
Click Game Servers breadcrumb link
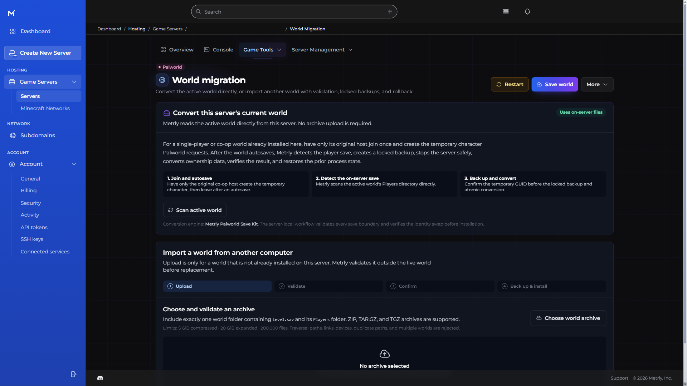(x=167, y=29)
